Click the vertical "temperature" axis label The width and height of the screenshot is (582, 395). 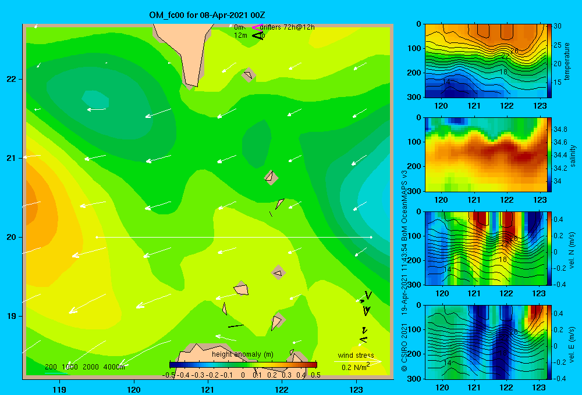coord(567,61)
